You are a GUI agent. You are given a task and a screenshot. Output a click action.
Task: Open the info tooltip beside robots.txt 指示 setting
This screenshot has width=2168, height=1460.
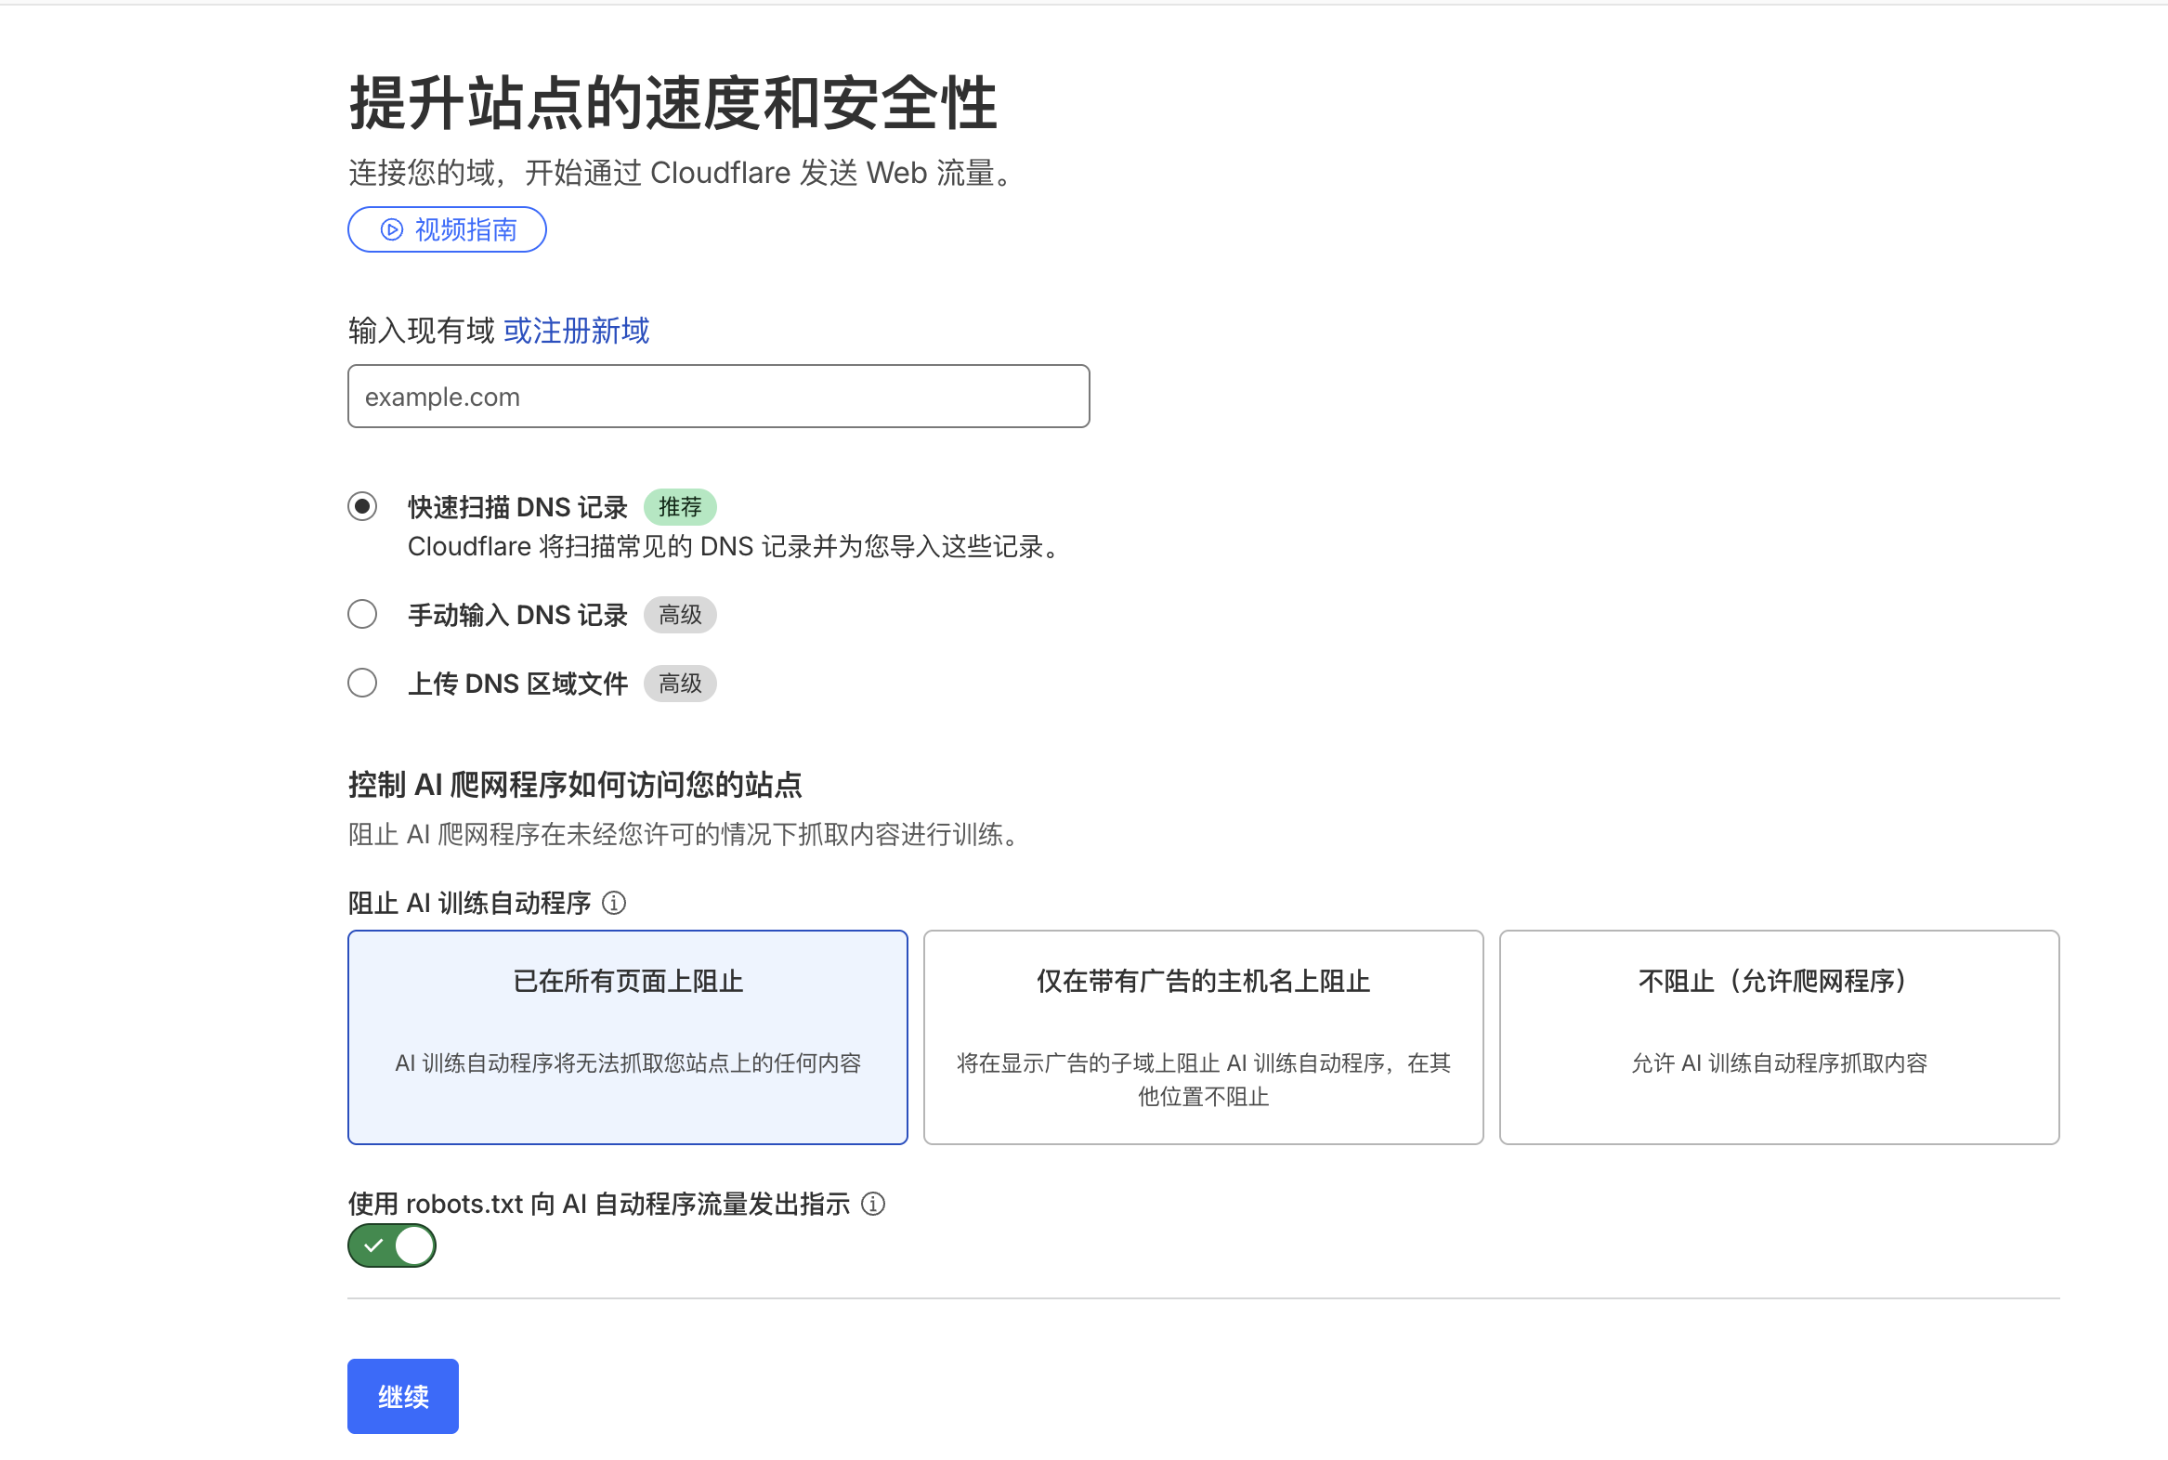[873, 1204]
